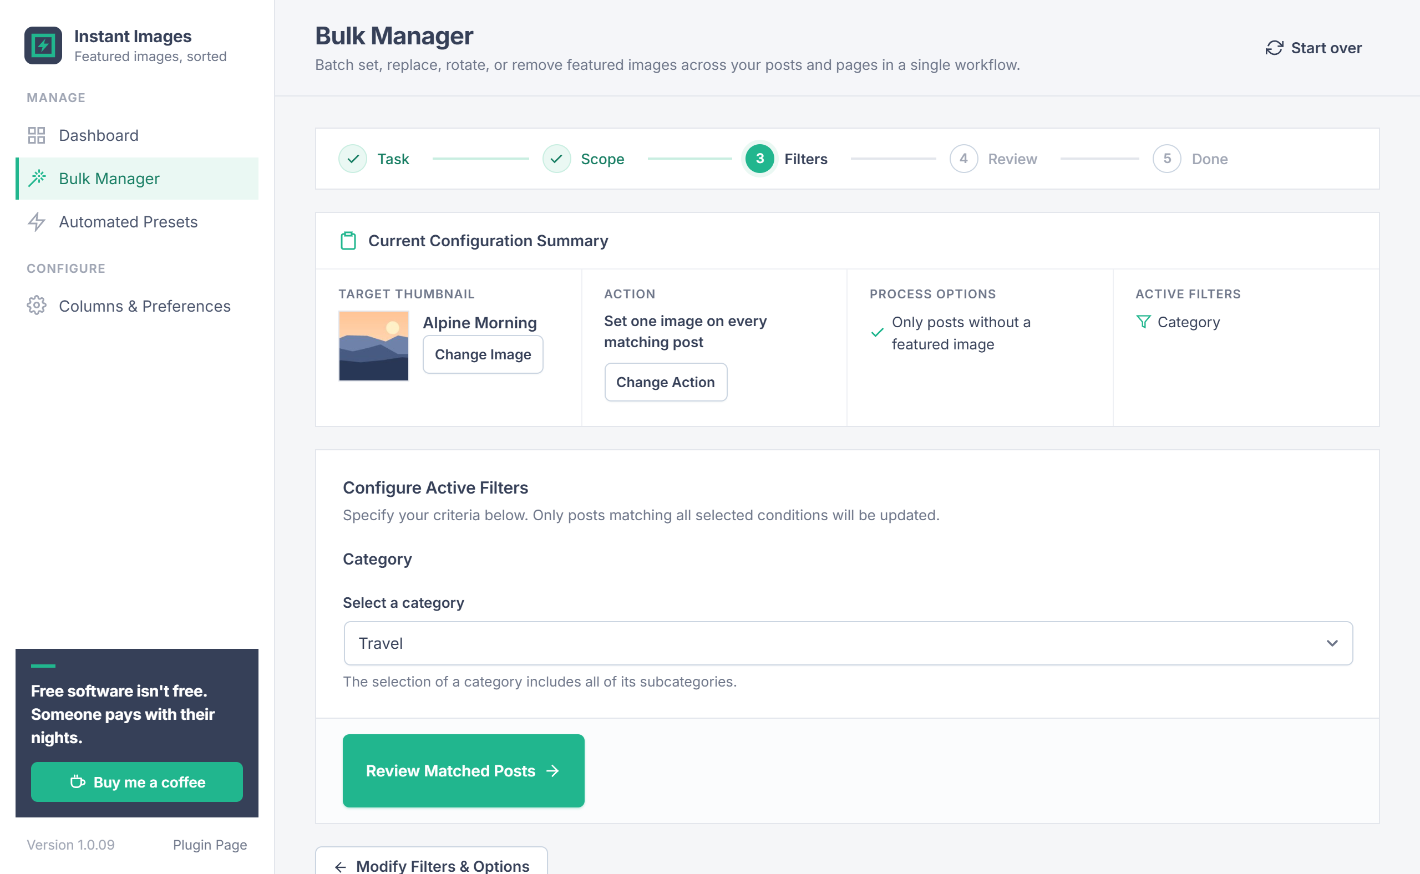1420x874 pixels.
Task: Click the clipboard icon beside Configuration Summary
Action: pos(348,241)
